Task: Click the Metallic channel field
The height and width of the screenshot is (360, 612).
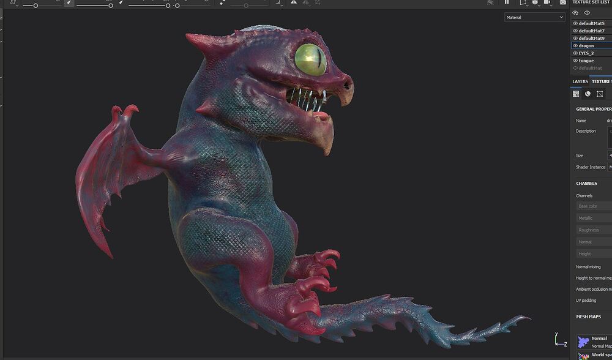Action: (594, 218)
